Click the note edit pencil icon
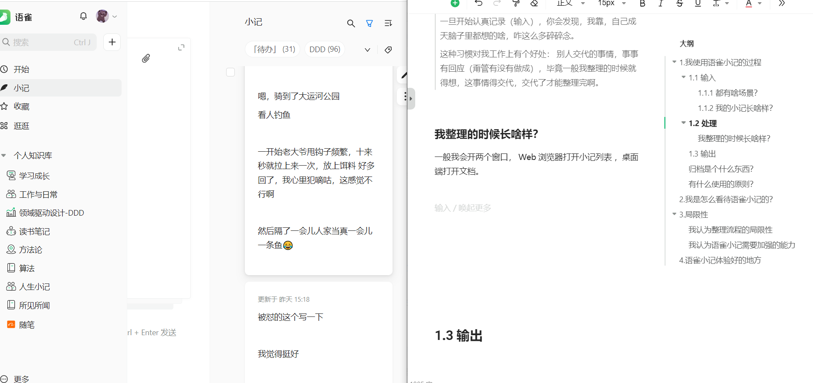This screenshot has height=383, width=813. point(404,75)
